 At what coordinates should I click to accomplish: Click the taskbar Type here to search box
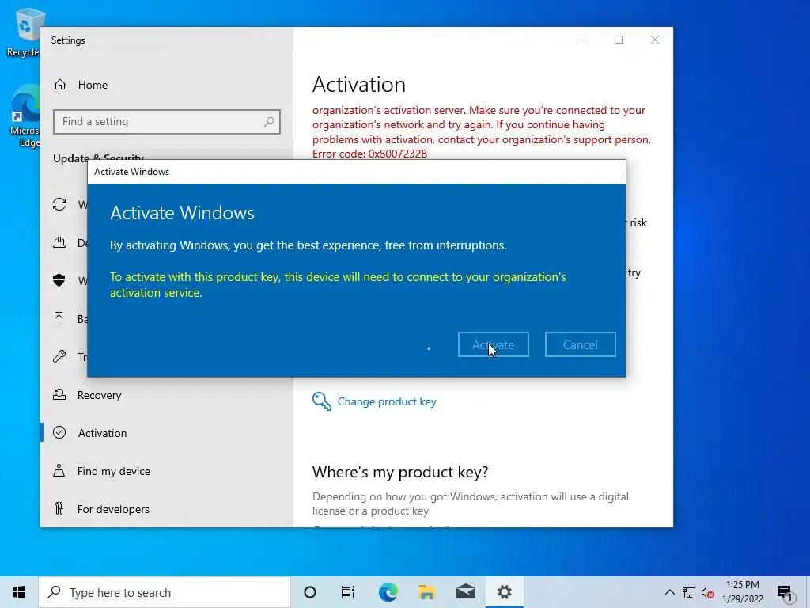[165, 592]
